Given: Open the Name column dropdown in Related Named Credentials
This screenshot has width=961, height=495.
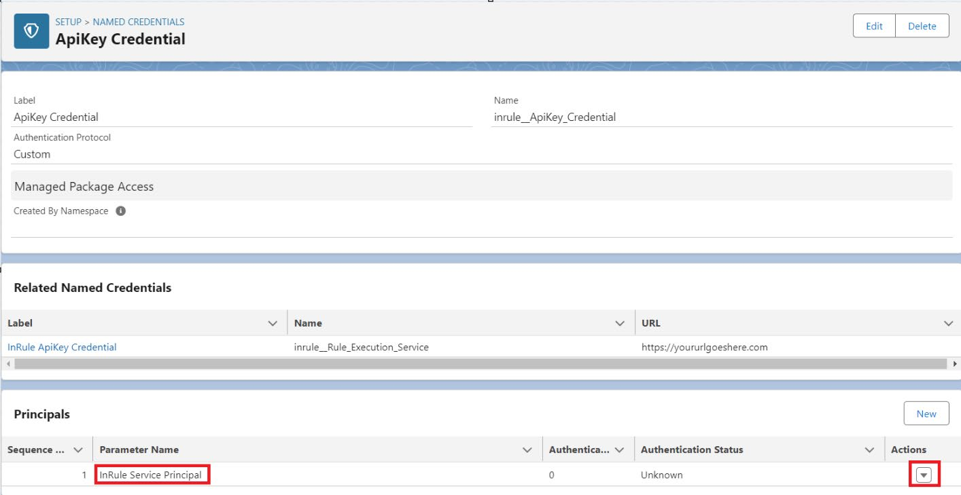Looking at the screenshot, I should pos(620,323).
